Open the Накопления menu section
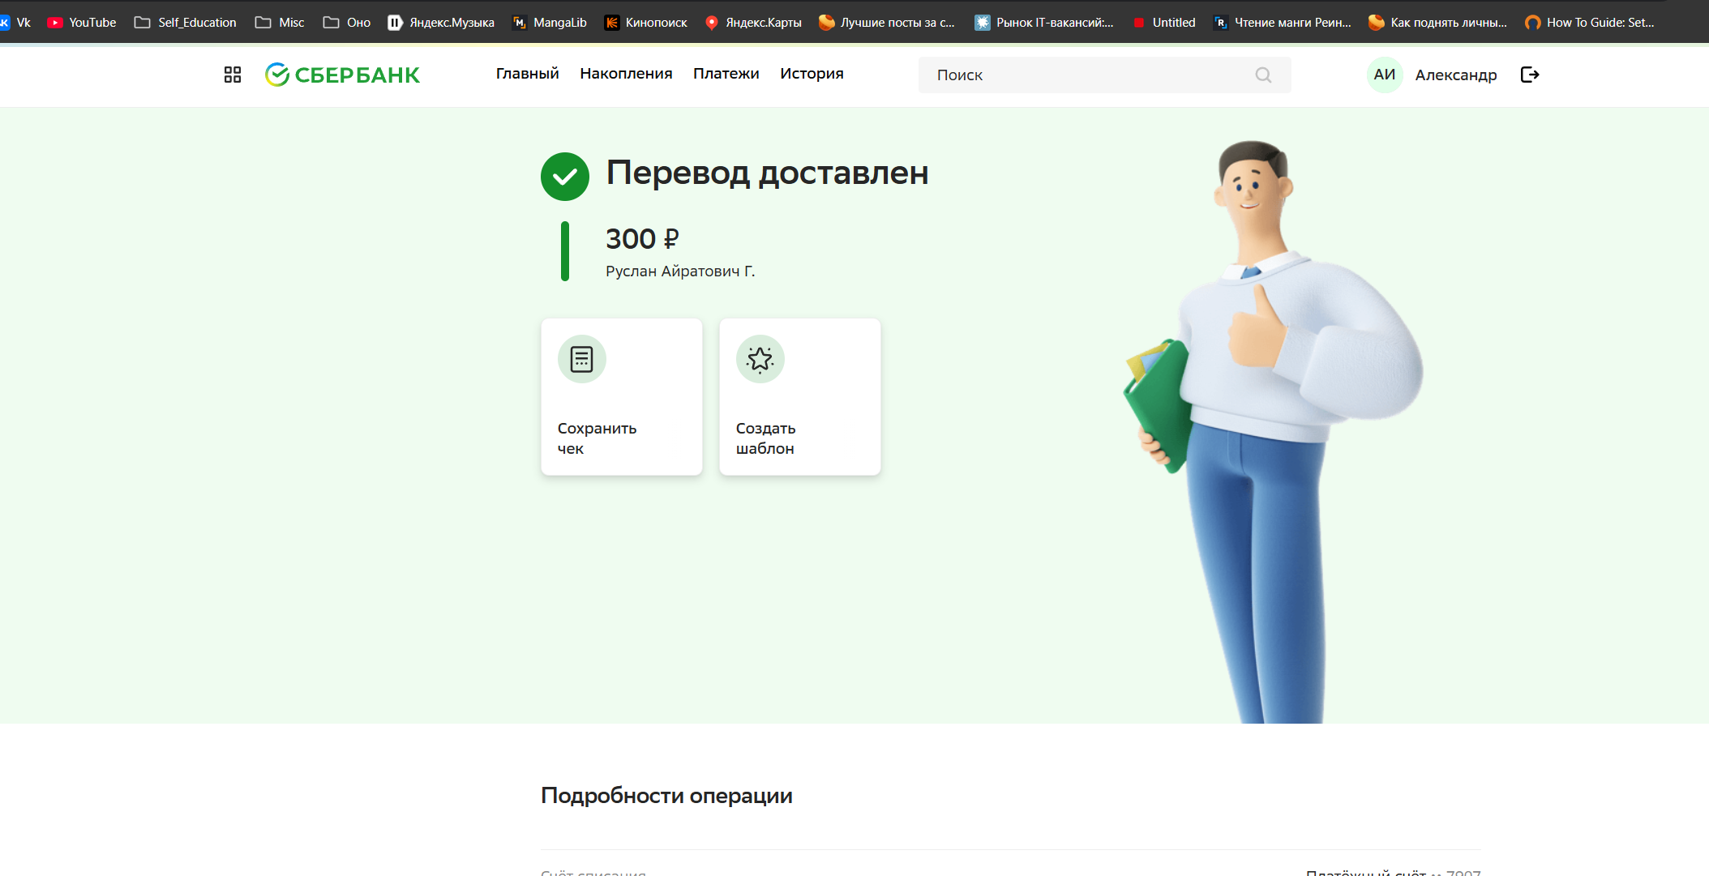The height and width of the screenshot is (876, 1709). pyautogui.click(x=626, y=74)
